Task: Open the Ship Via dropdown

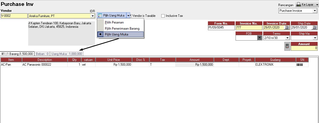Action: point(315,38)
